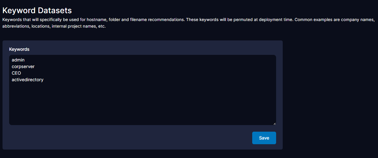Click the Save button

tap(264, 138)
